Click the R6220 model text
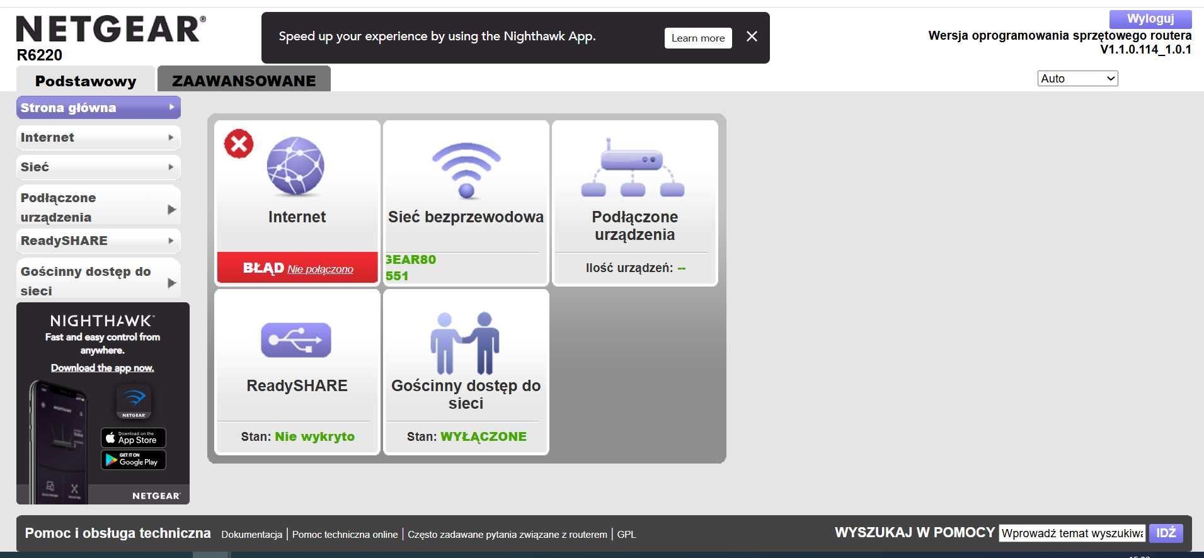 [40, 55]
